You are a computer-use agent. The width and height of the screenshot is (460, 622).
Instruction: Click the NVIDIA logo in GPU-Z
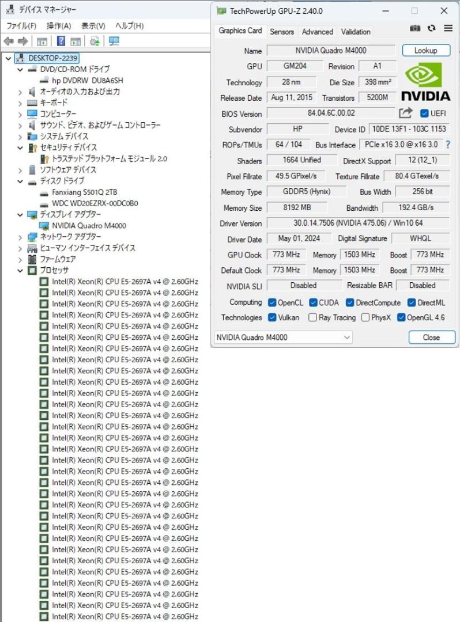click(426, 82)
